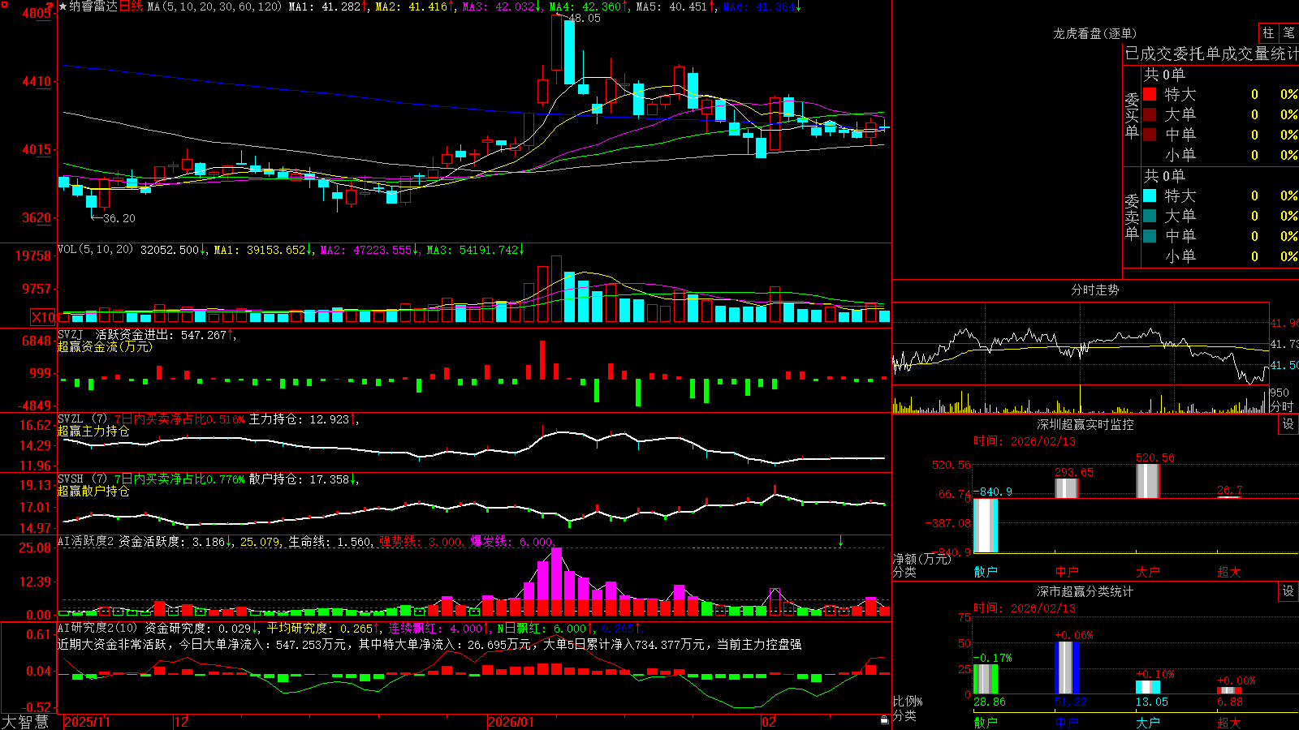
Task: Click dark red 大单 buy-order swatch
Action: click(x=1150, y=114)
